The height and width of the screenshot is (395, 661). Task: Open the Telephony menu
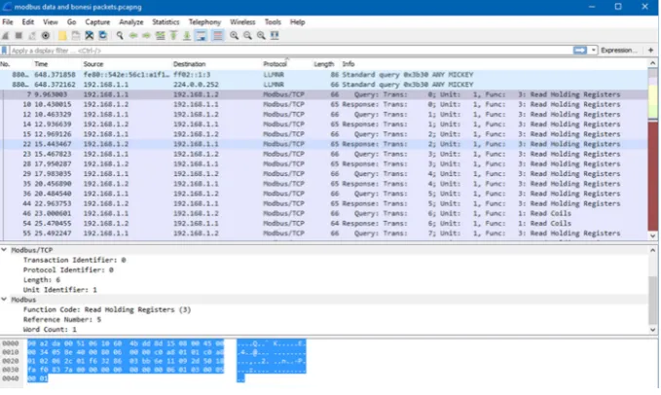pos(204,22)
